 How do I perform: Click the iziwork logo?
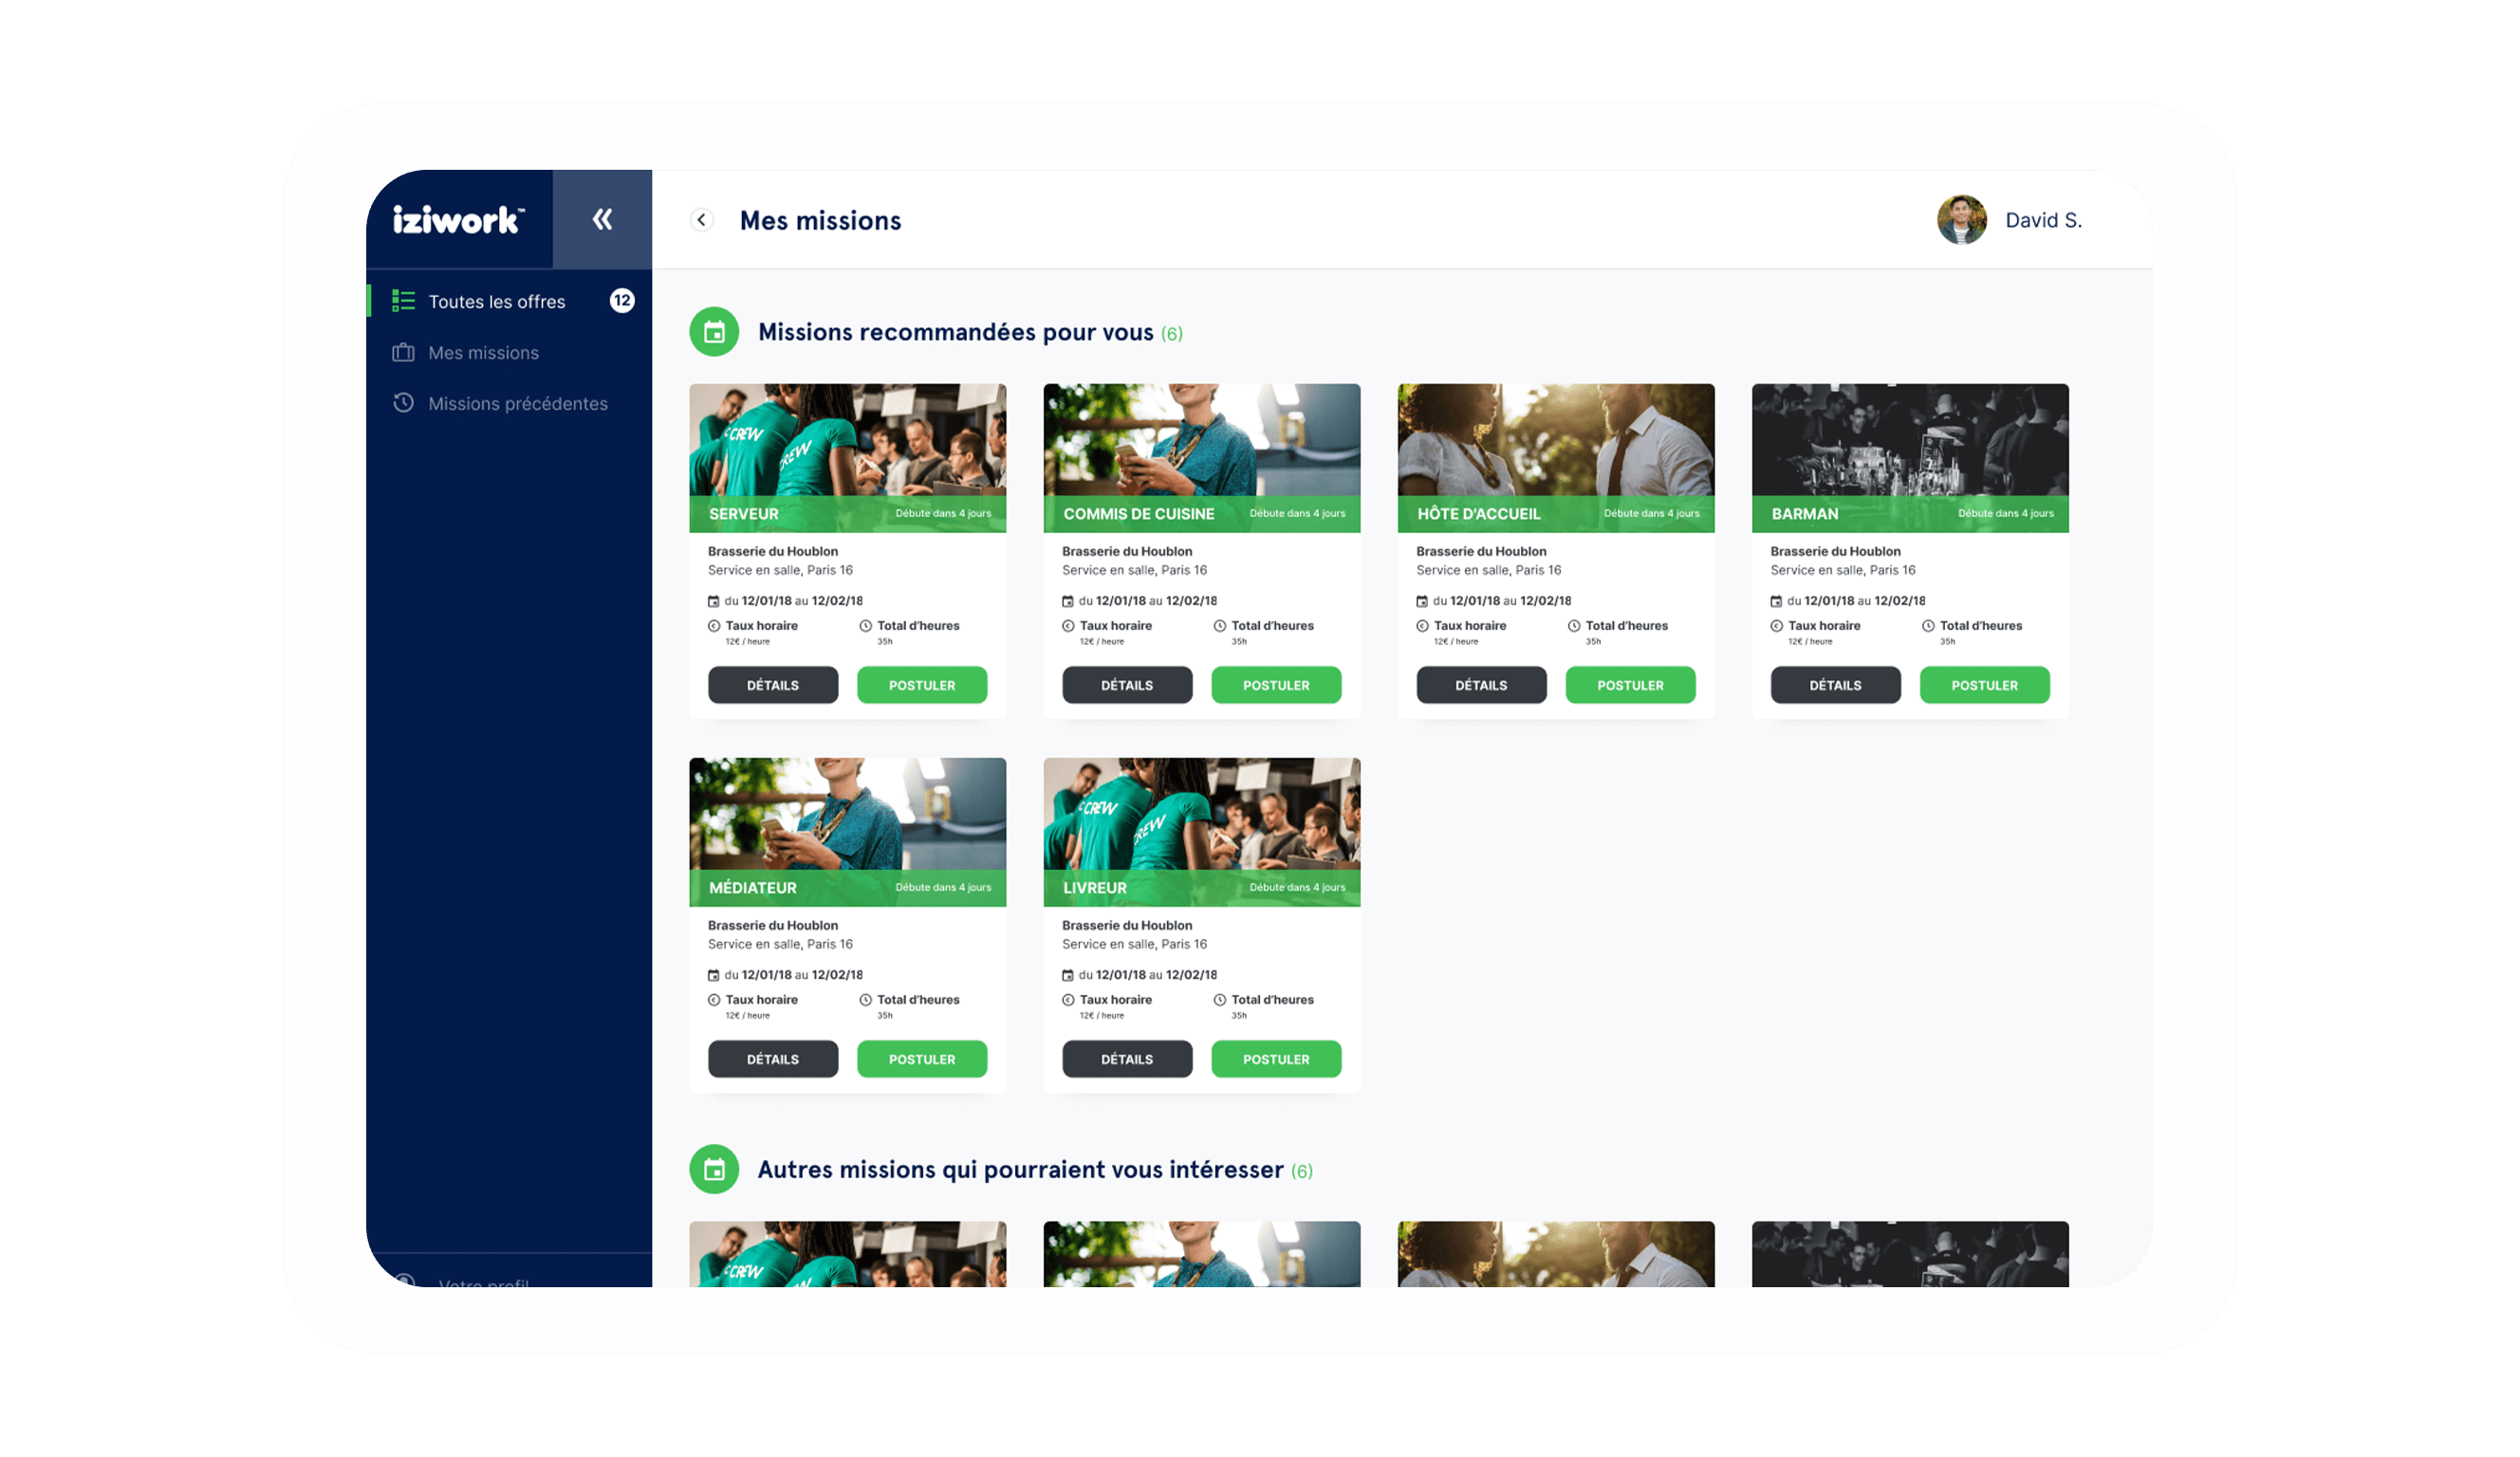tap(458, 219)
